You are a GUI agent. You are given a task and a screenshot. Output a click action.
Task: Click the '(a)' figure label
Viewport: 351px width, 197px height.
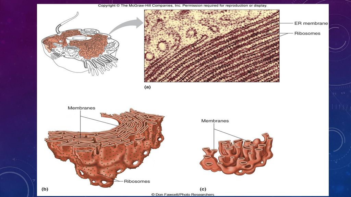pos(147,87)
